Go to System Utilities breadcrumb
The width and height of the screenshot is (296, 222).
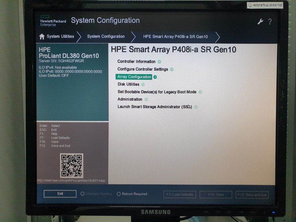pos(60,36)
